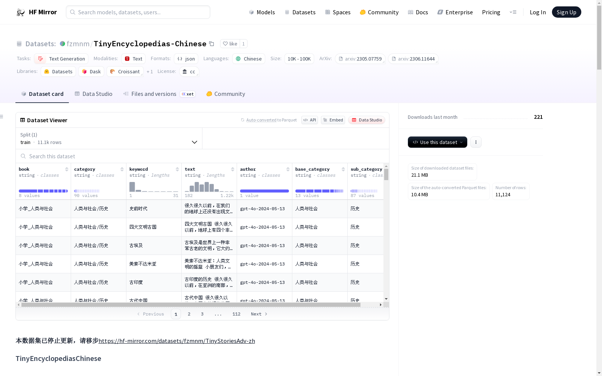This screenshot has width=602, height=376.
Task: Click the HF Mirror logo icon
Action: coord(21,12)
